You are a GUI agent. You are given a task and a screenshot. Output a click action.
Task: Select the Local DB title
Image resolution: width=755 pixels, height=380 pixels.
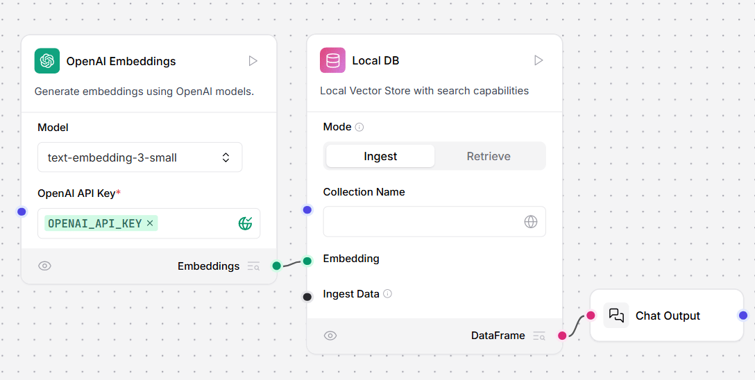[x=375, y=60]
